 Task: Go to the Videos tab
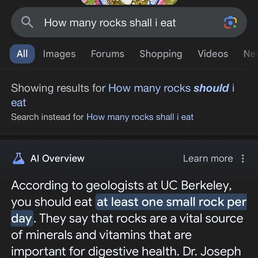[x=213, y=54]
